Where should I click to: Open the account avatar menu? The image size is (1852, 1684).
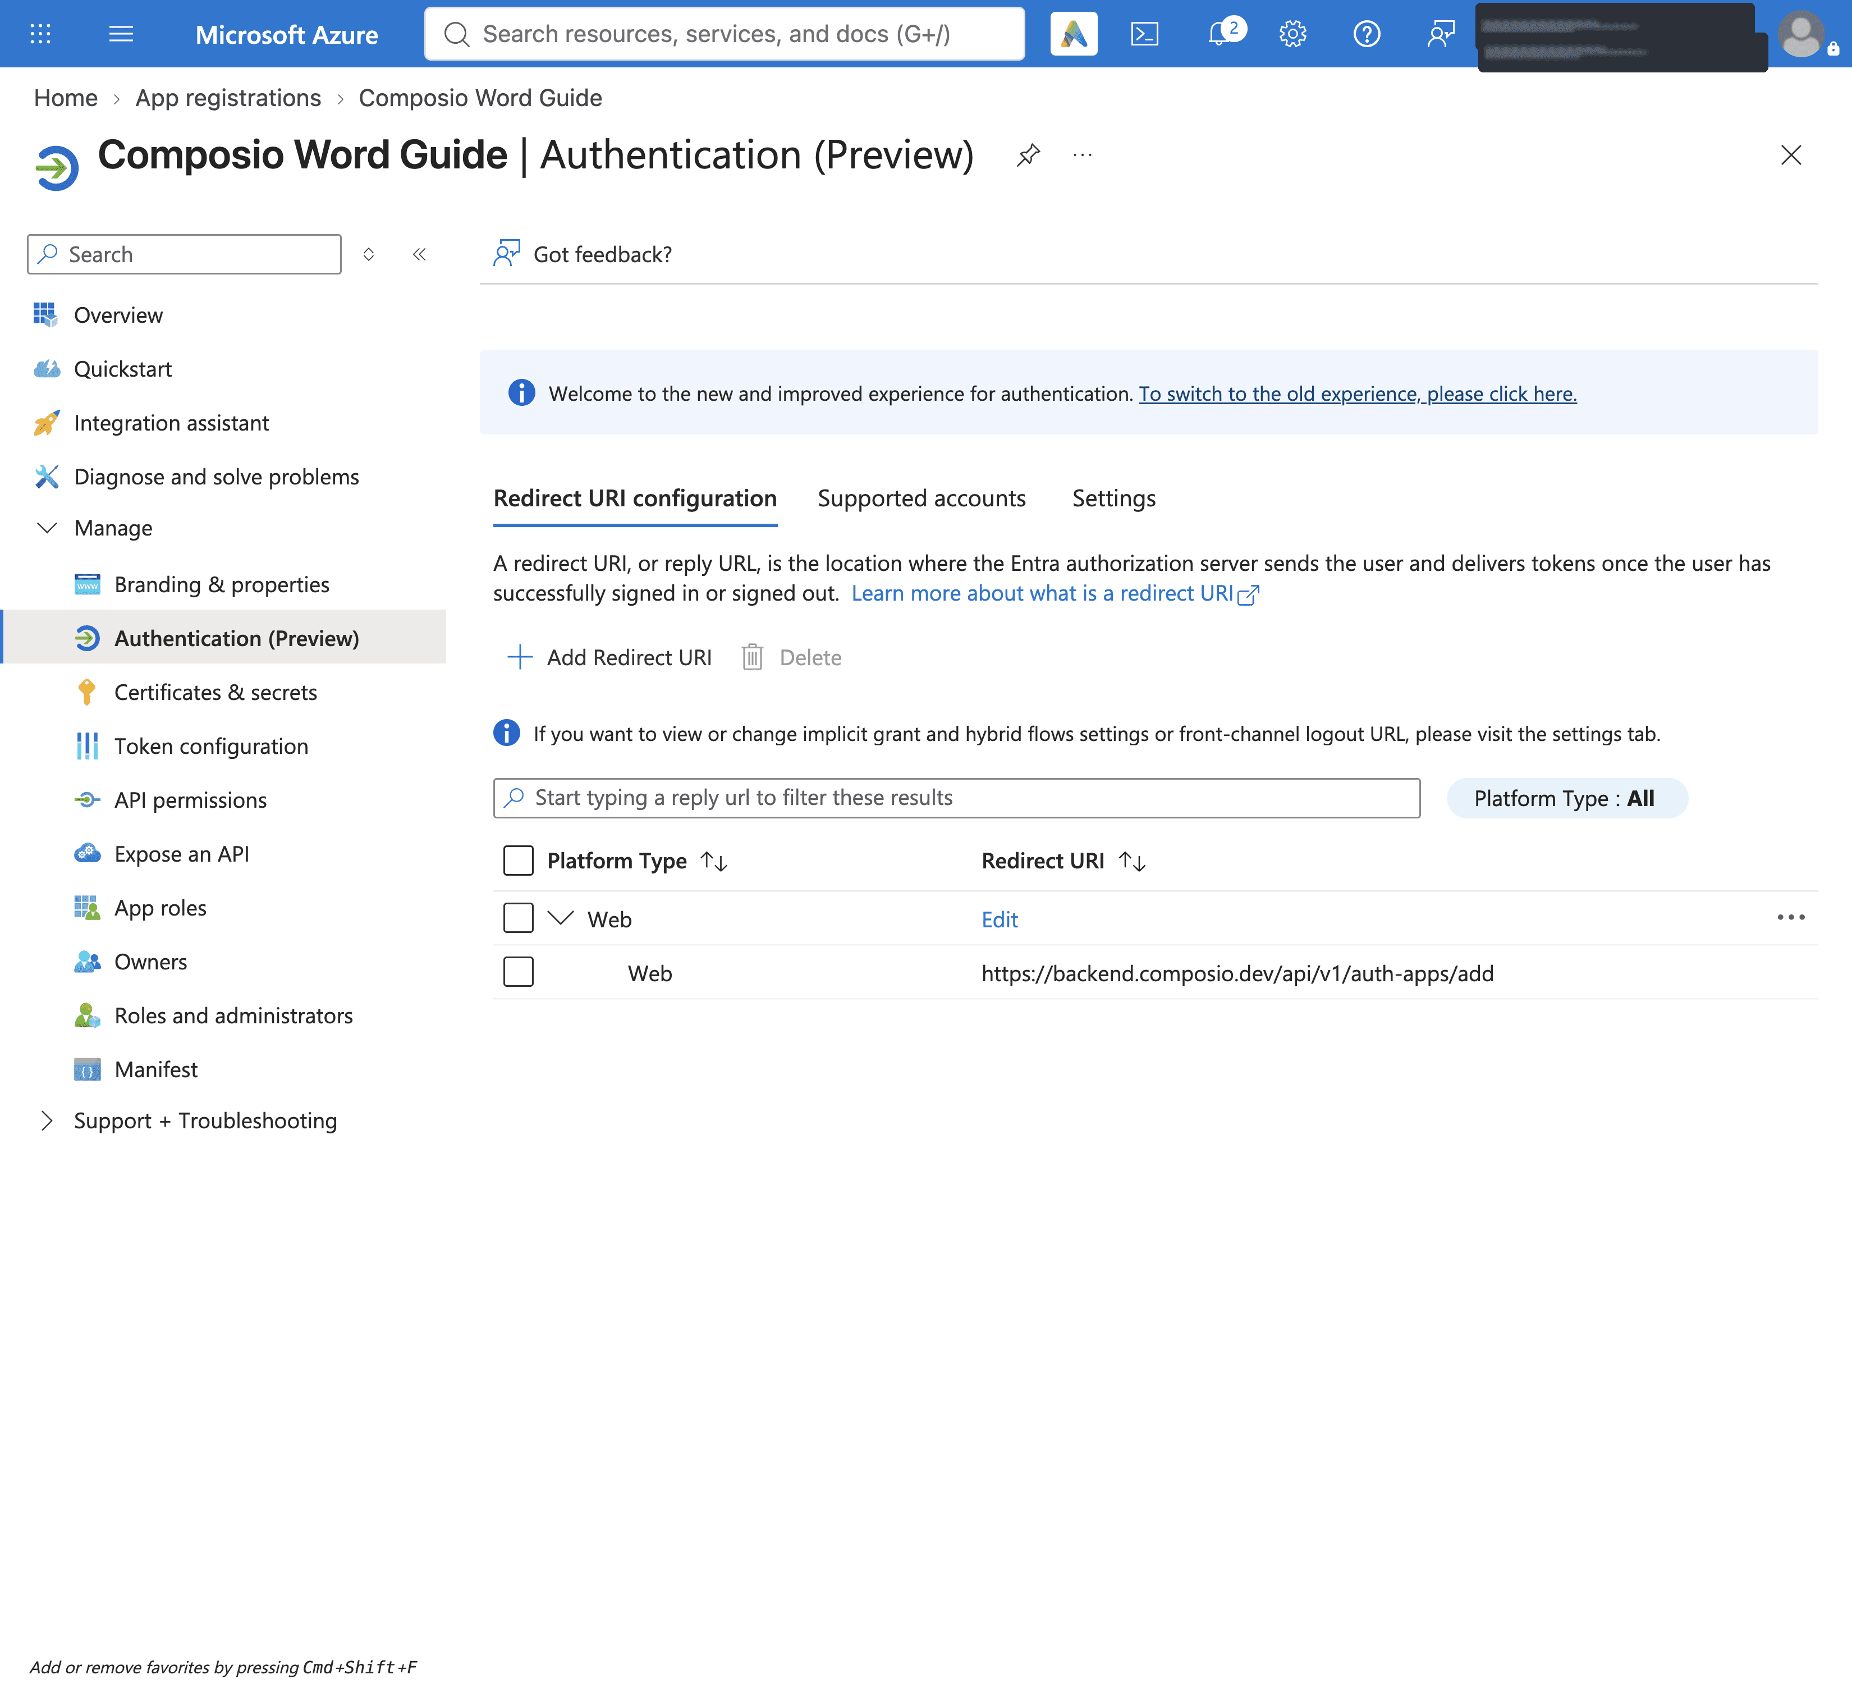1800,34
